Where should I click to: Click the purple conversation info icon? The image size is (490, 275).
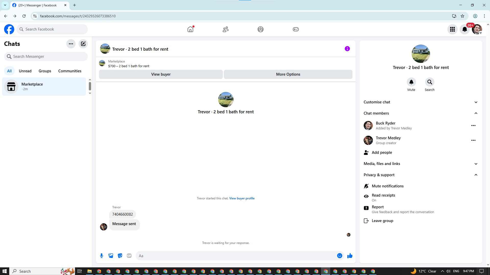pos(347,49)
